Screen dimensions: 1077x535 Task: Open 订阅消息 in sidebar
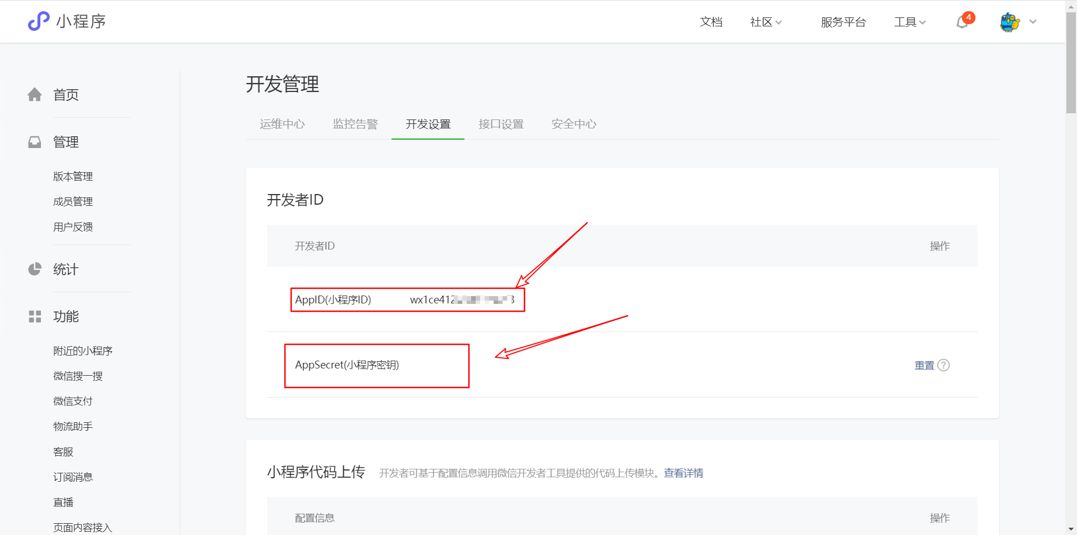(73, 477)
